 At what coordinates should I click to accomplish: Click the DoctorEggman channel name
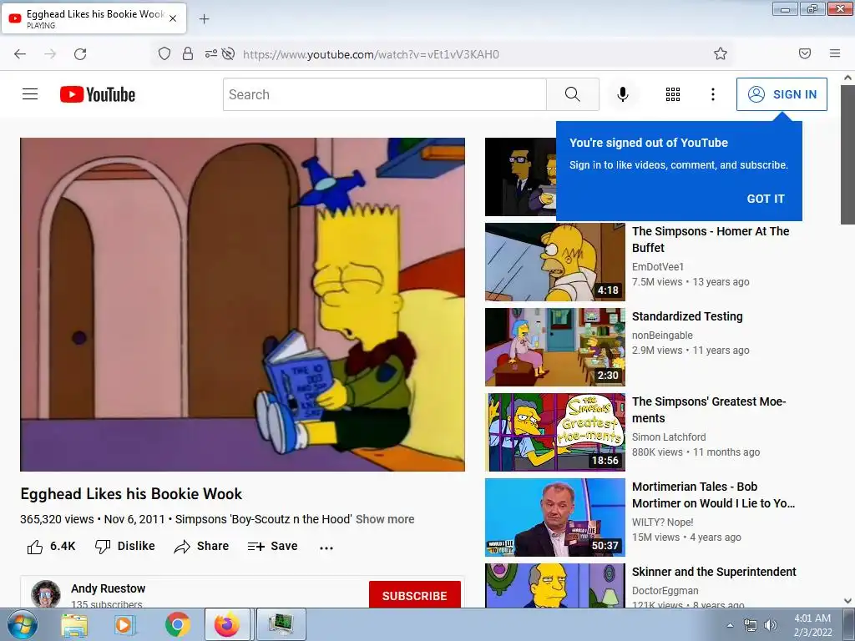[x=665, y=591]
